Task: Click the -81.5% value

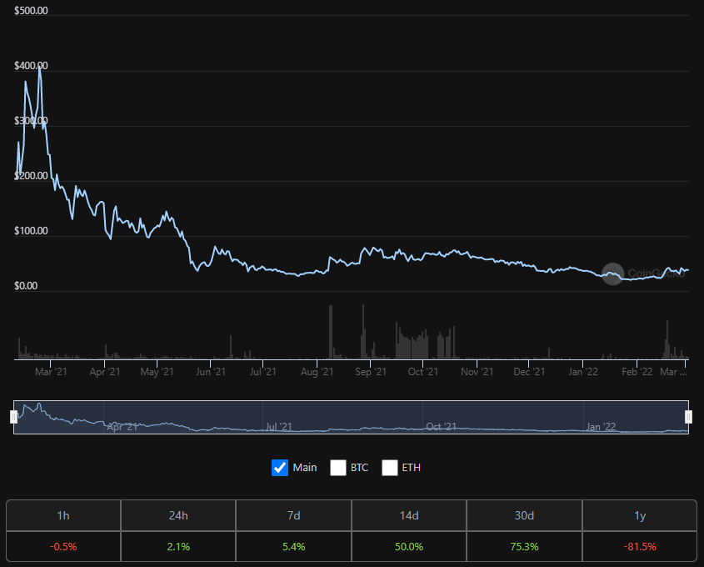Action: [640, 547]
